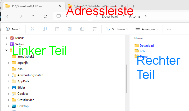Click the Paste clipboard icon
This screenshot has height=111, width=189.
pyautogui.click(x=57, y=29)
